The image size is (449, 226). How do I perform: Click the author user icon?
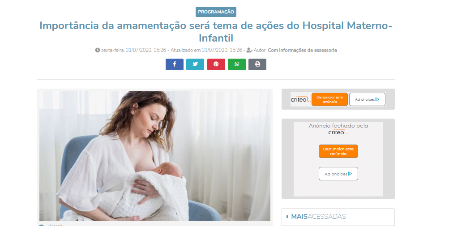[x=249, y=50]
